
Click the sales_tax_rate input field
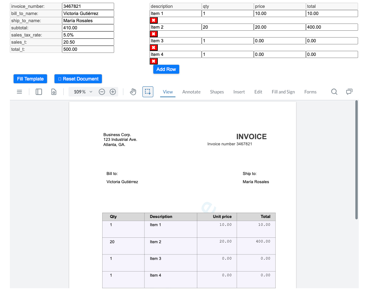[x=88, y=35]
